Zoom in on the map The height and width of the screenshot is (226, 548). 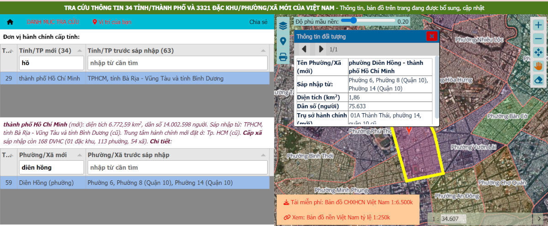pyautogui.click(x=538, y=26)
